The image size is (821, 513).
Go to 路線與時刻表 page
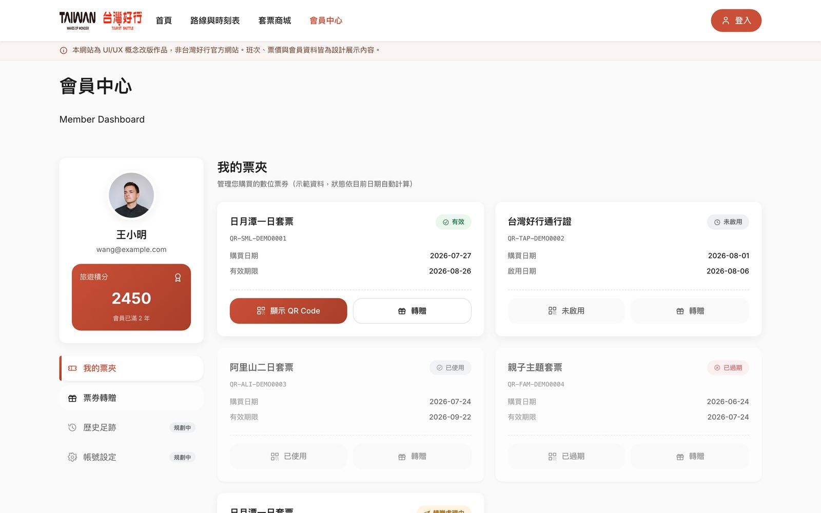[215, 21]
